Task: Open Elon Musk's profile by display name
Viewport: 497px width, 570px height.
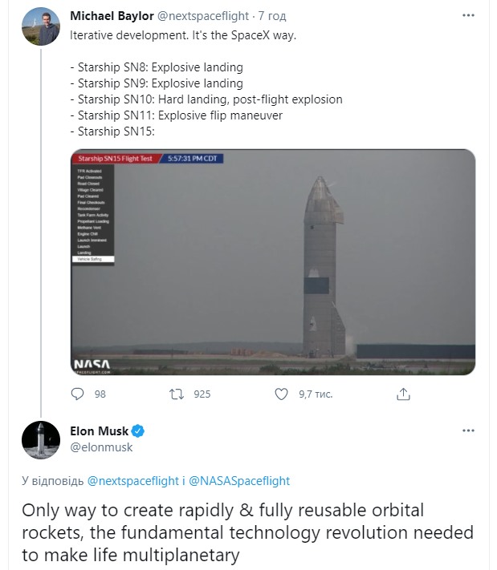Action: pyautogui.click(x=99, y=431)
